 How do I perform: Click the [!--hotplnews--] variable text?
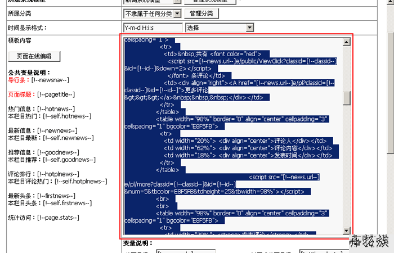click(x=58, y=174)
